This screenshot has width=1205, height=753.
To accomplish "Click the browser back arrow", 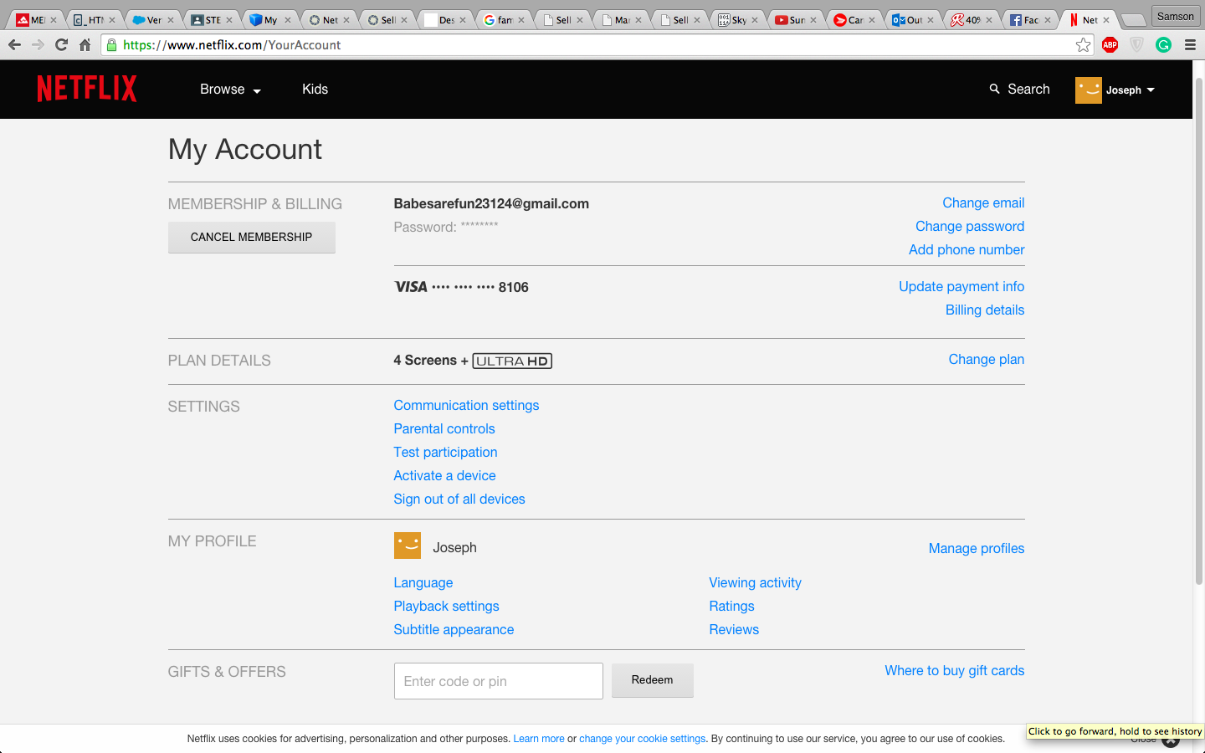I will [14, 46].
